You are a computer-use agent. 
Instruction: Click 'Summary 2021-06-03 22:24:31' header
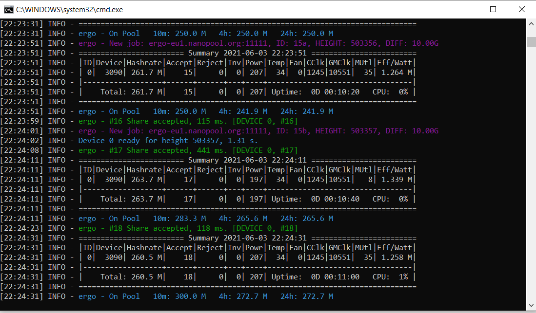pos(247,238)
